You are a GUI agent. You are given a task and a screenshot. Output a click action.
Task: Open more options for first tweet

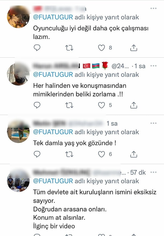153,8
